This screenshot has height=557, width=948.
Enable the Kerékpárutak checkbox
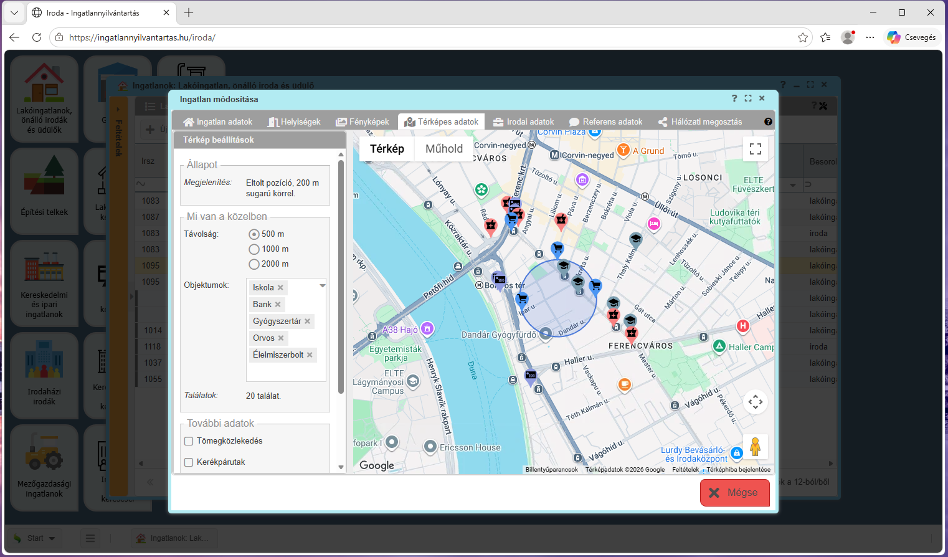click(x=189, y=462)
